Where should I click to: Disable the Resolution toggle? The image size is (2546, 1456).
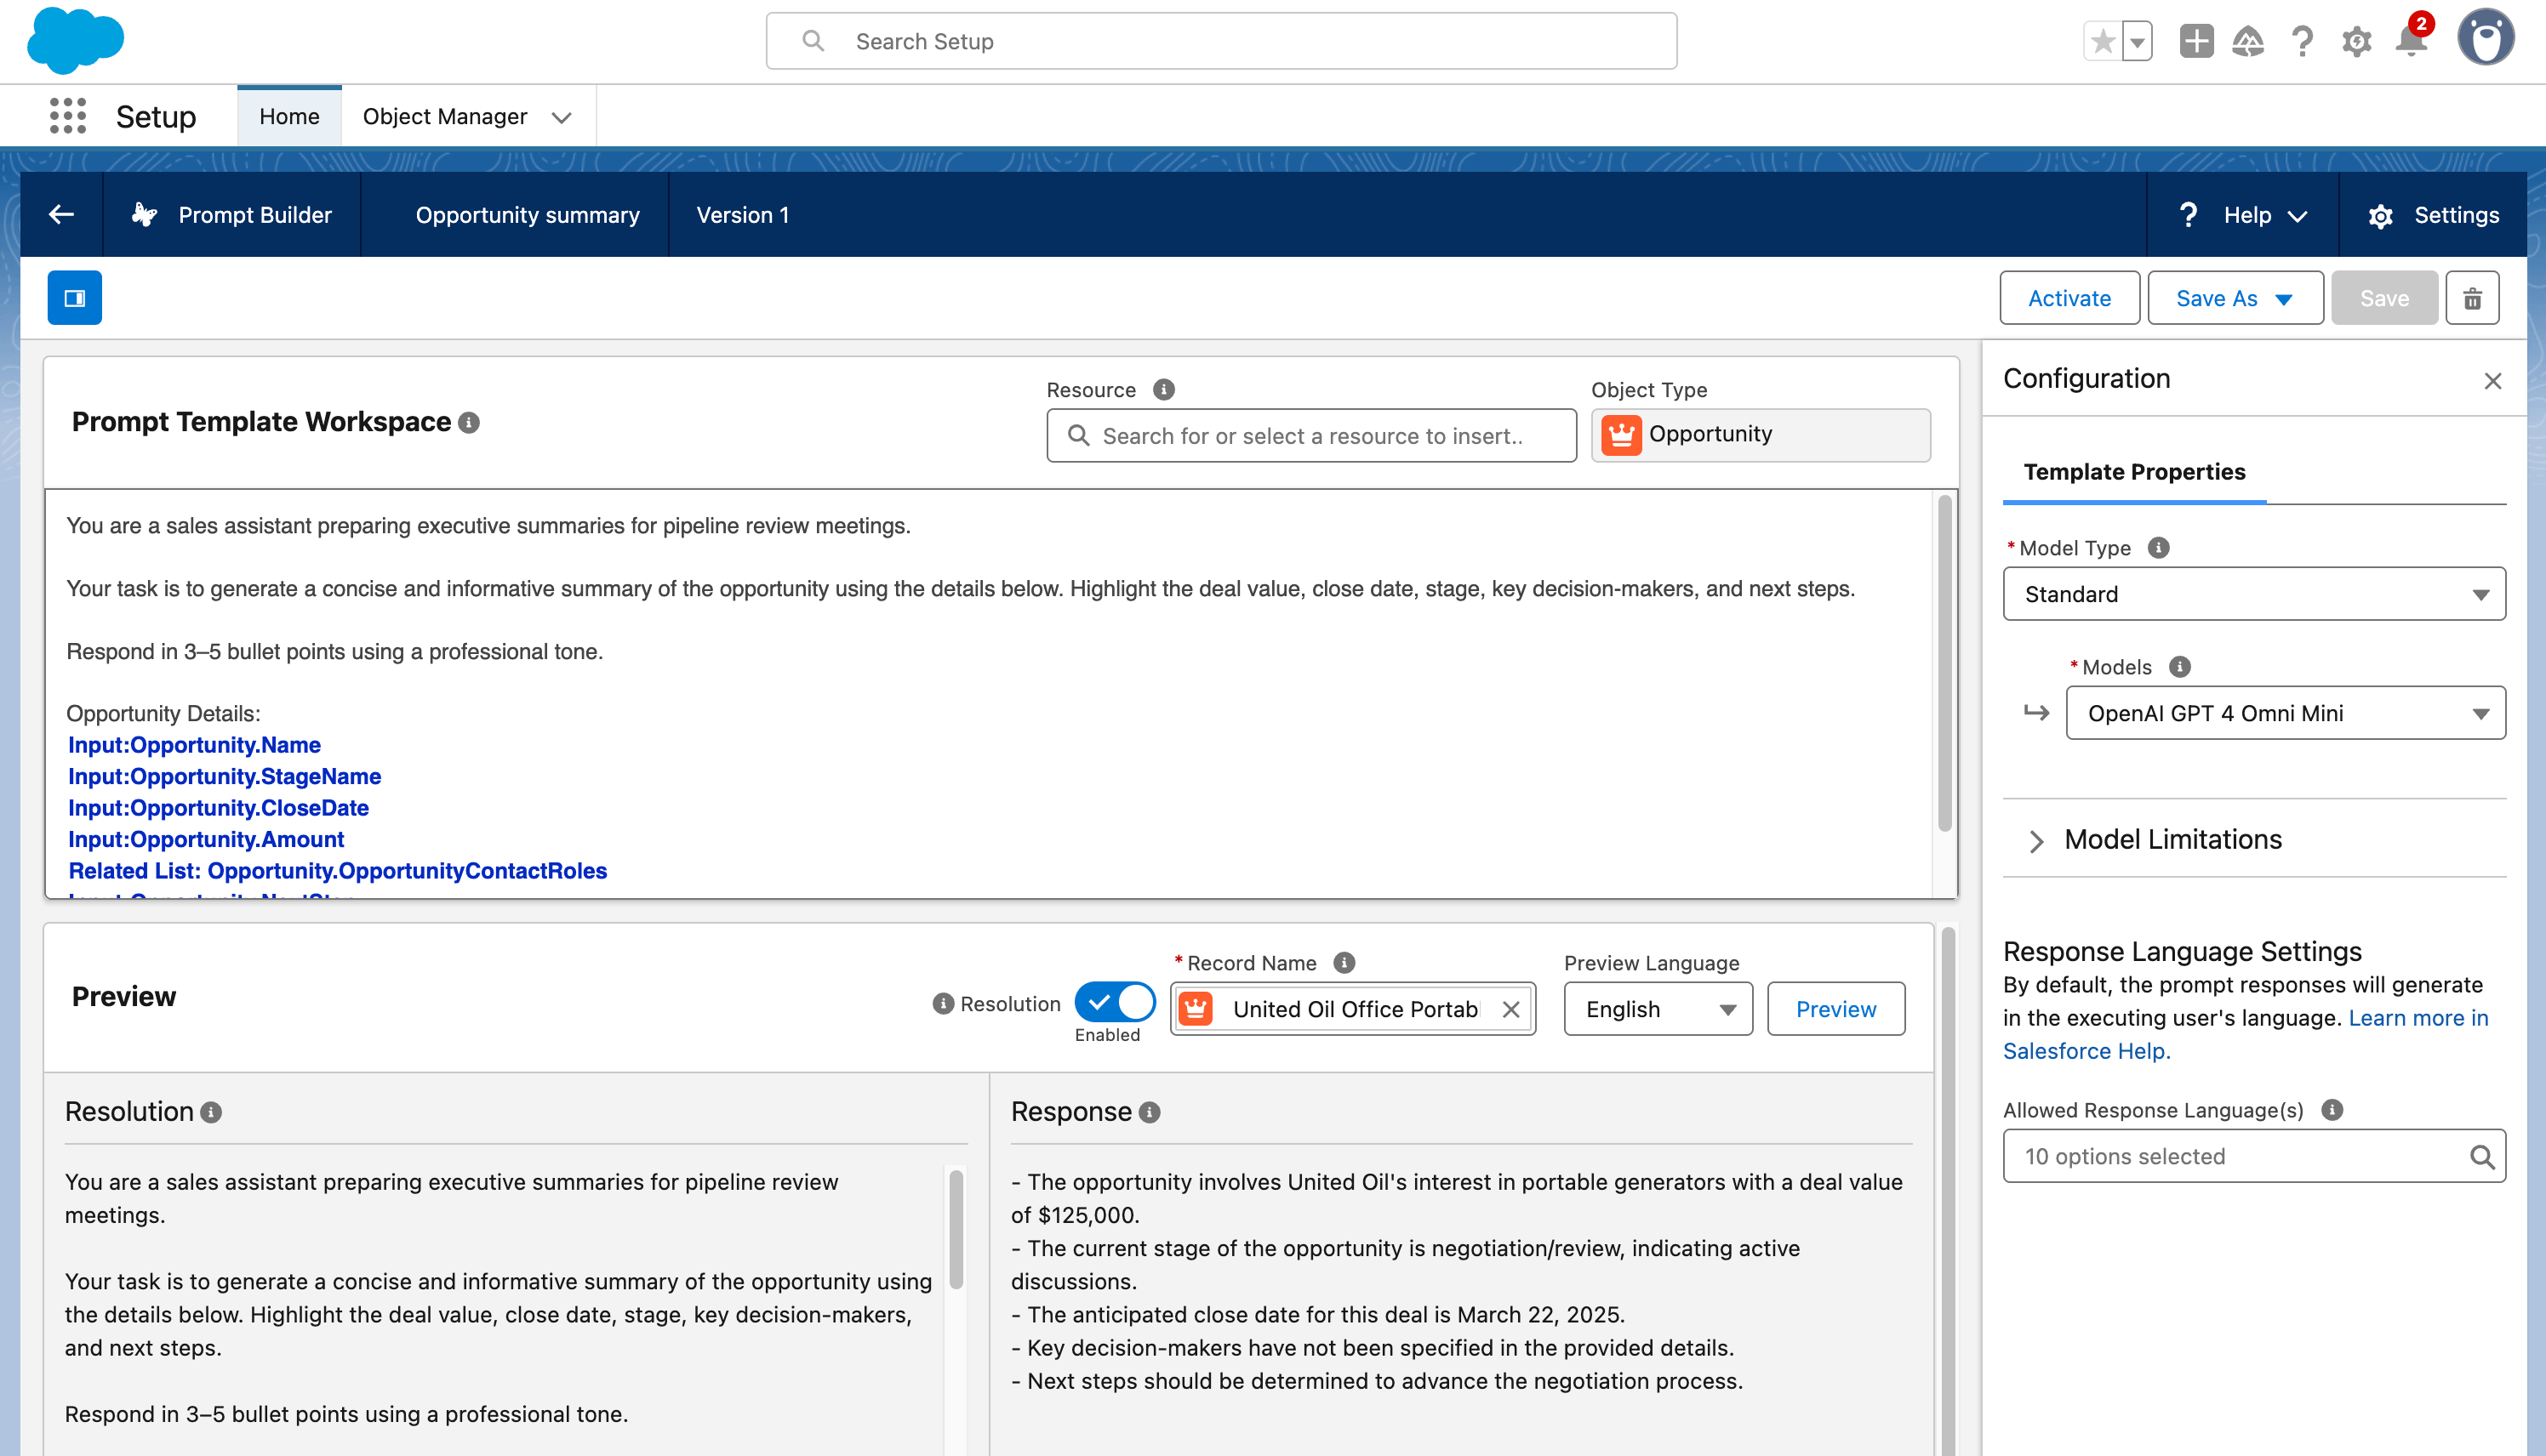tap(1115, 1002)
